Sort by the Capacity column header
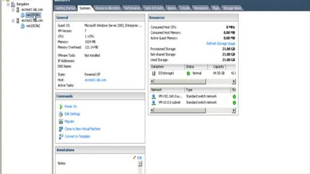Image resolution: width=310 pixels, height=174 pixels. pos(217,67)
